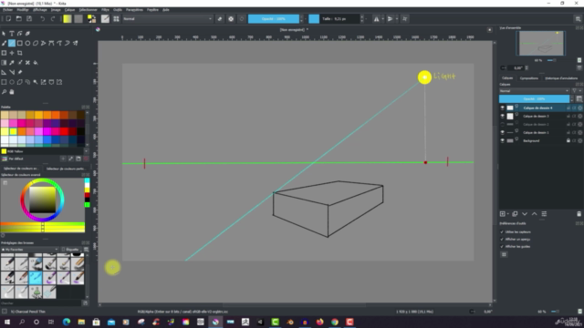
Task: Create a new document from toolbar
Action: pos(8,18)
